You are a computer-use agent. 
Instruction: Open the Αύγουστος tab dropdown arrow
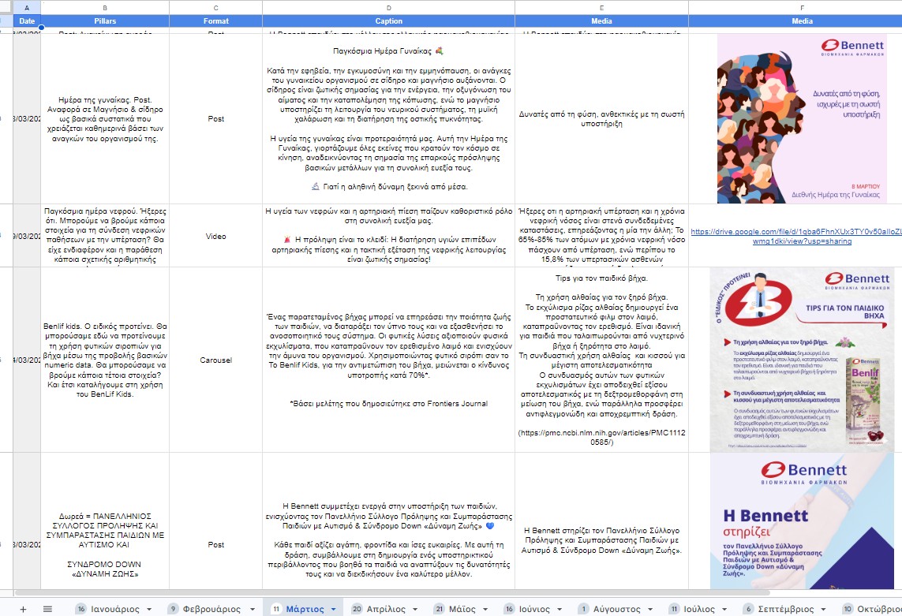pyautogui.click(x=649, y=610)
